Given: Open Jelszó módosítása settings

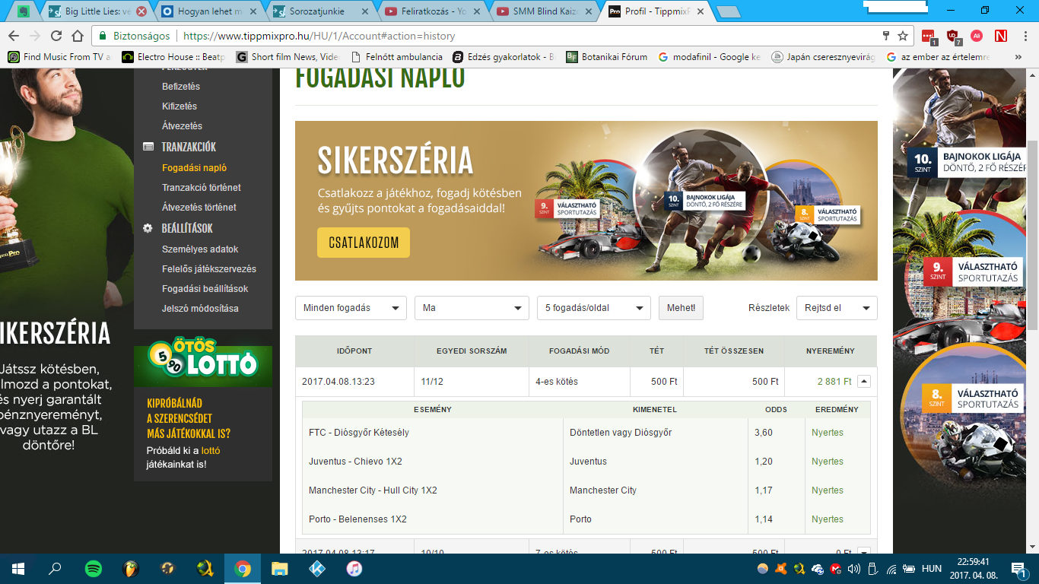Looking at the screenshot, I should coord(200,309).
